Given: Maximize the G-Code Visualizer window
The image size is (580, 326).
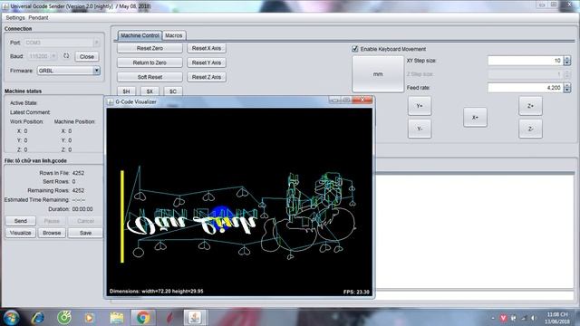Looking at the screenshot, I should (346, 100).
